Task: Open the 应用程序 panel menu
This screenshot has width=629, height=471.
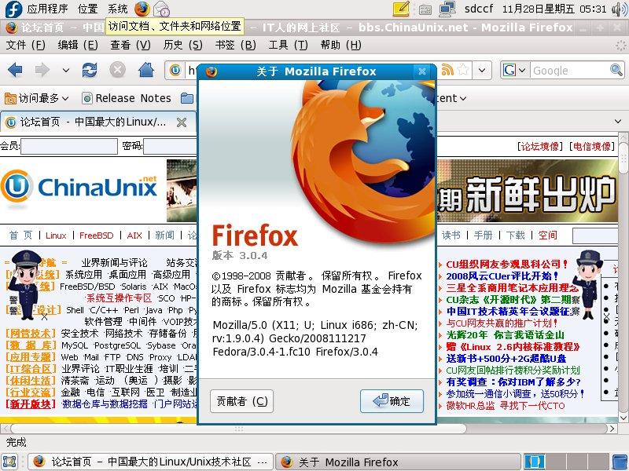Action: coord(47,9)
